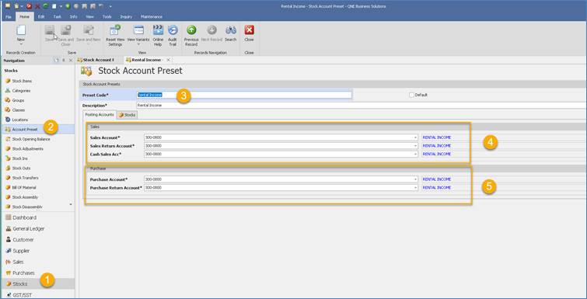Expand the Cash Sales Acc dropdown

pyautogui.click(x=415, y=154)
